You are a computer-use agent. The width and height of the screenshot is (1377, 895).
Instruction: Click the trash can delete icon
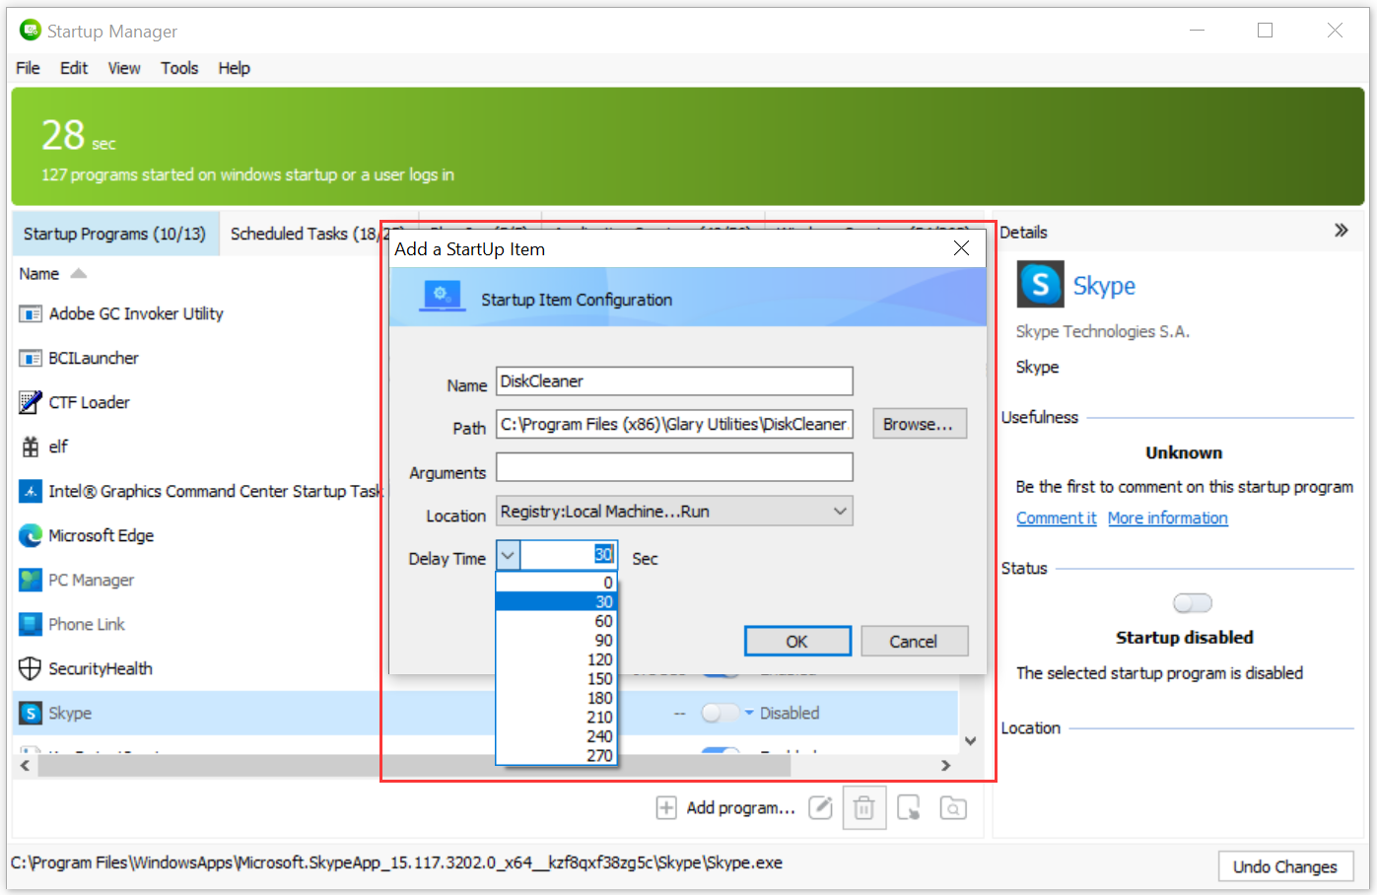[x=863, y=808]
